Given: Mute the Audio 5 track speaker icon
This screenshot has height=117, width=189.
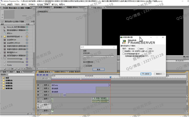Looking at the screenshot, I should tap(38, 111).
